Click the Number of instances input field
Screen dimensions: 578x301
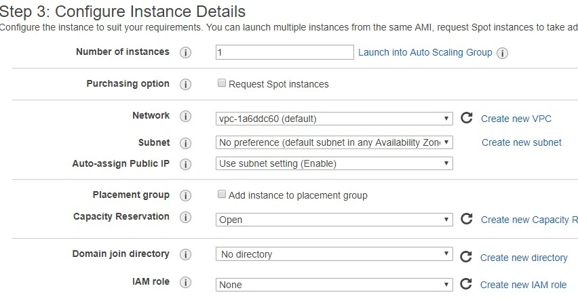pyautogui.click(x=284, y=52)
